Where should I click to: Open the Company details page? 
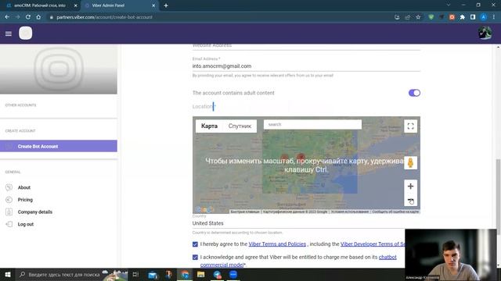[x=34, y=212]
